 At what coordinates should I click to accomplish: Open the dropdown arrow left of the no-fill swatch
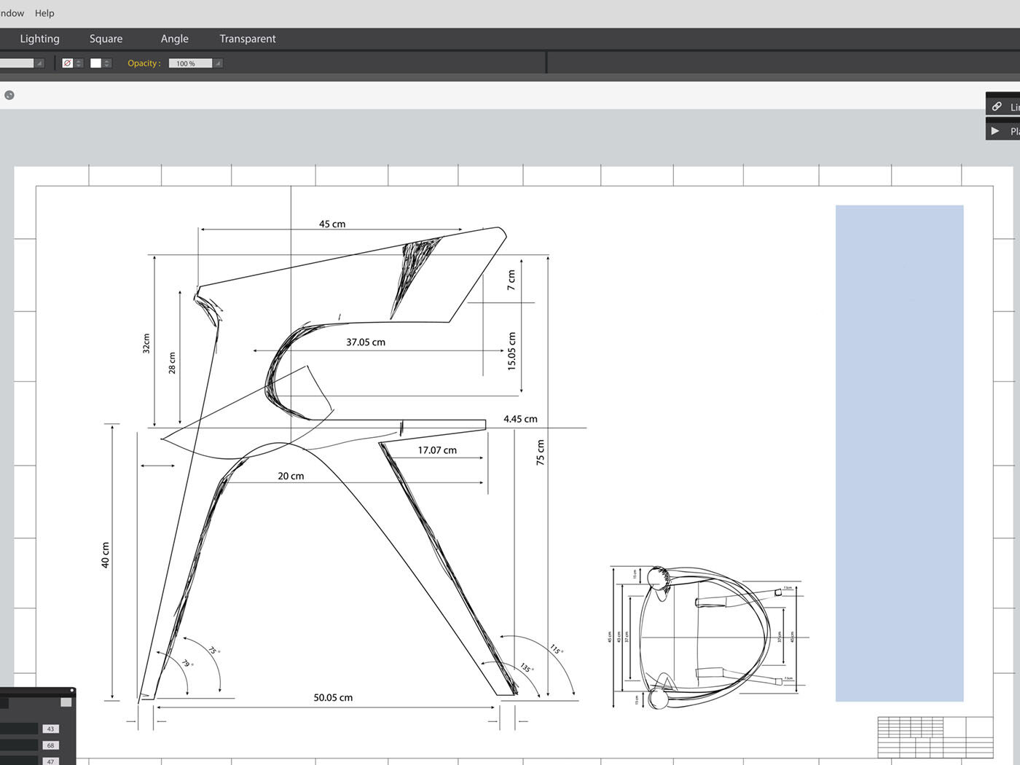(39, 63)
